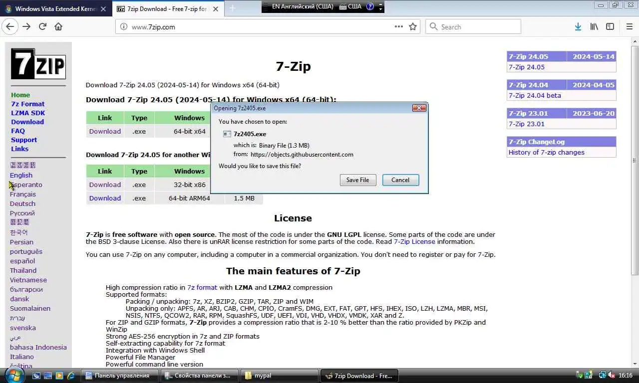Bookmark this page with the star

click(x=413, y=27)
